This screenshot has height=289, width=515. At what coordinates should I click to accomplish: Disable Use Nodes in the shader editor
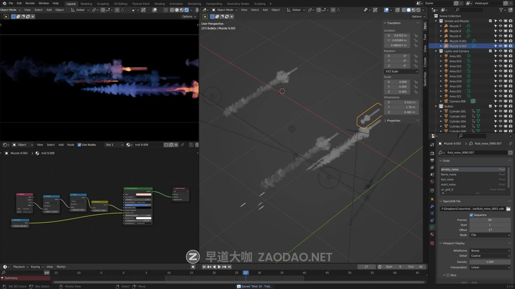pyautogui.click(x=79, y=145)
